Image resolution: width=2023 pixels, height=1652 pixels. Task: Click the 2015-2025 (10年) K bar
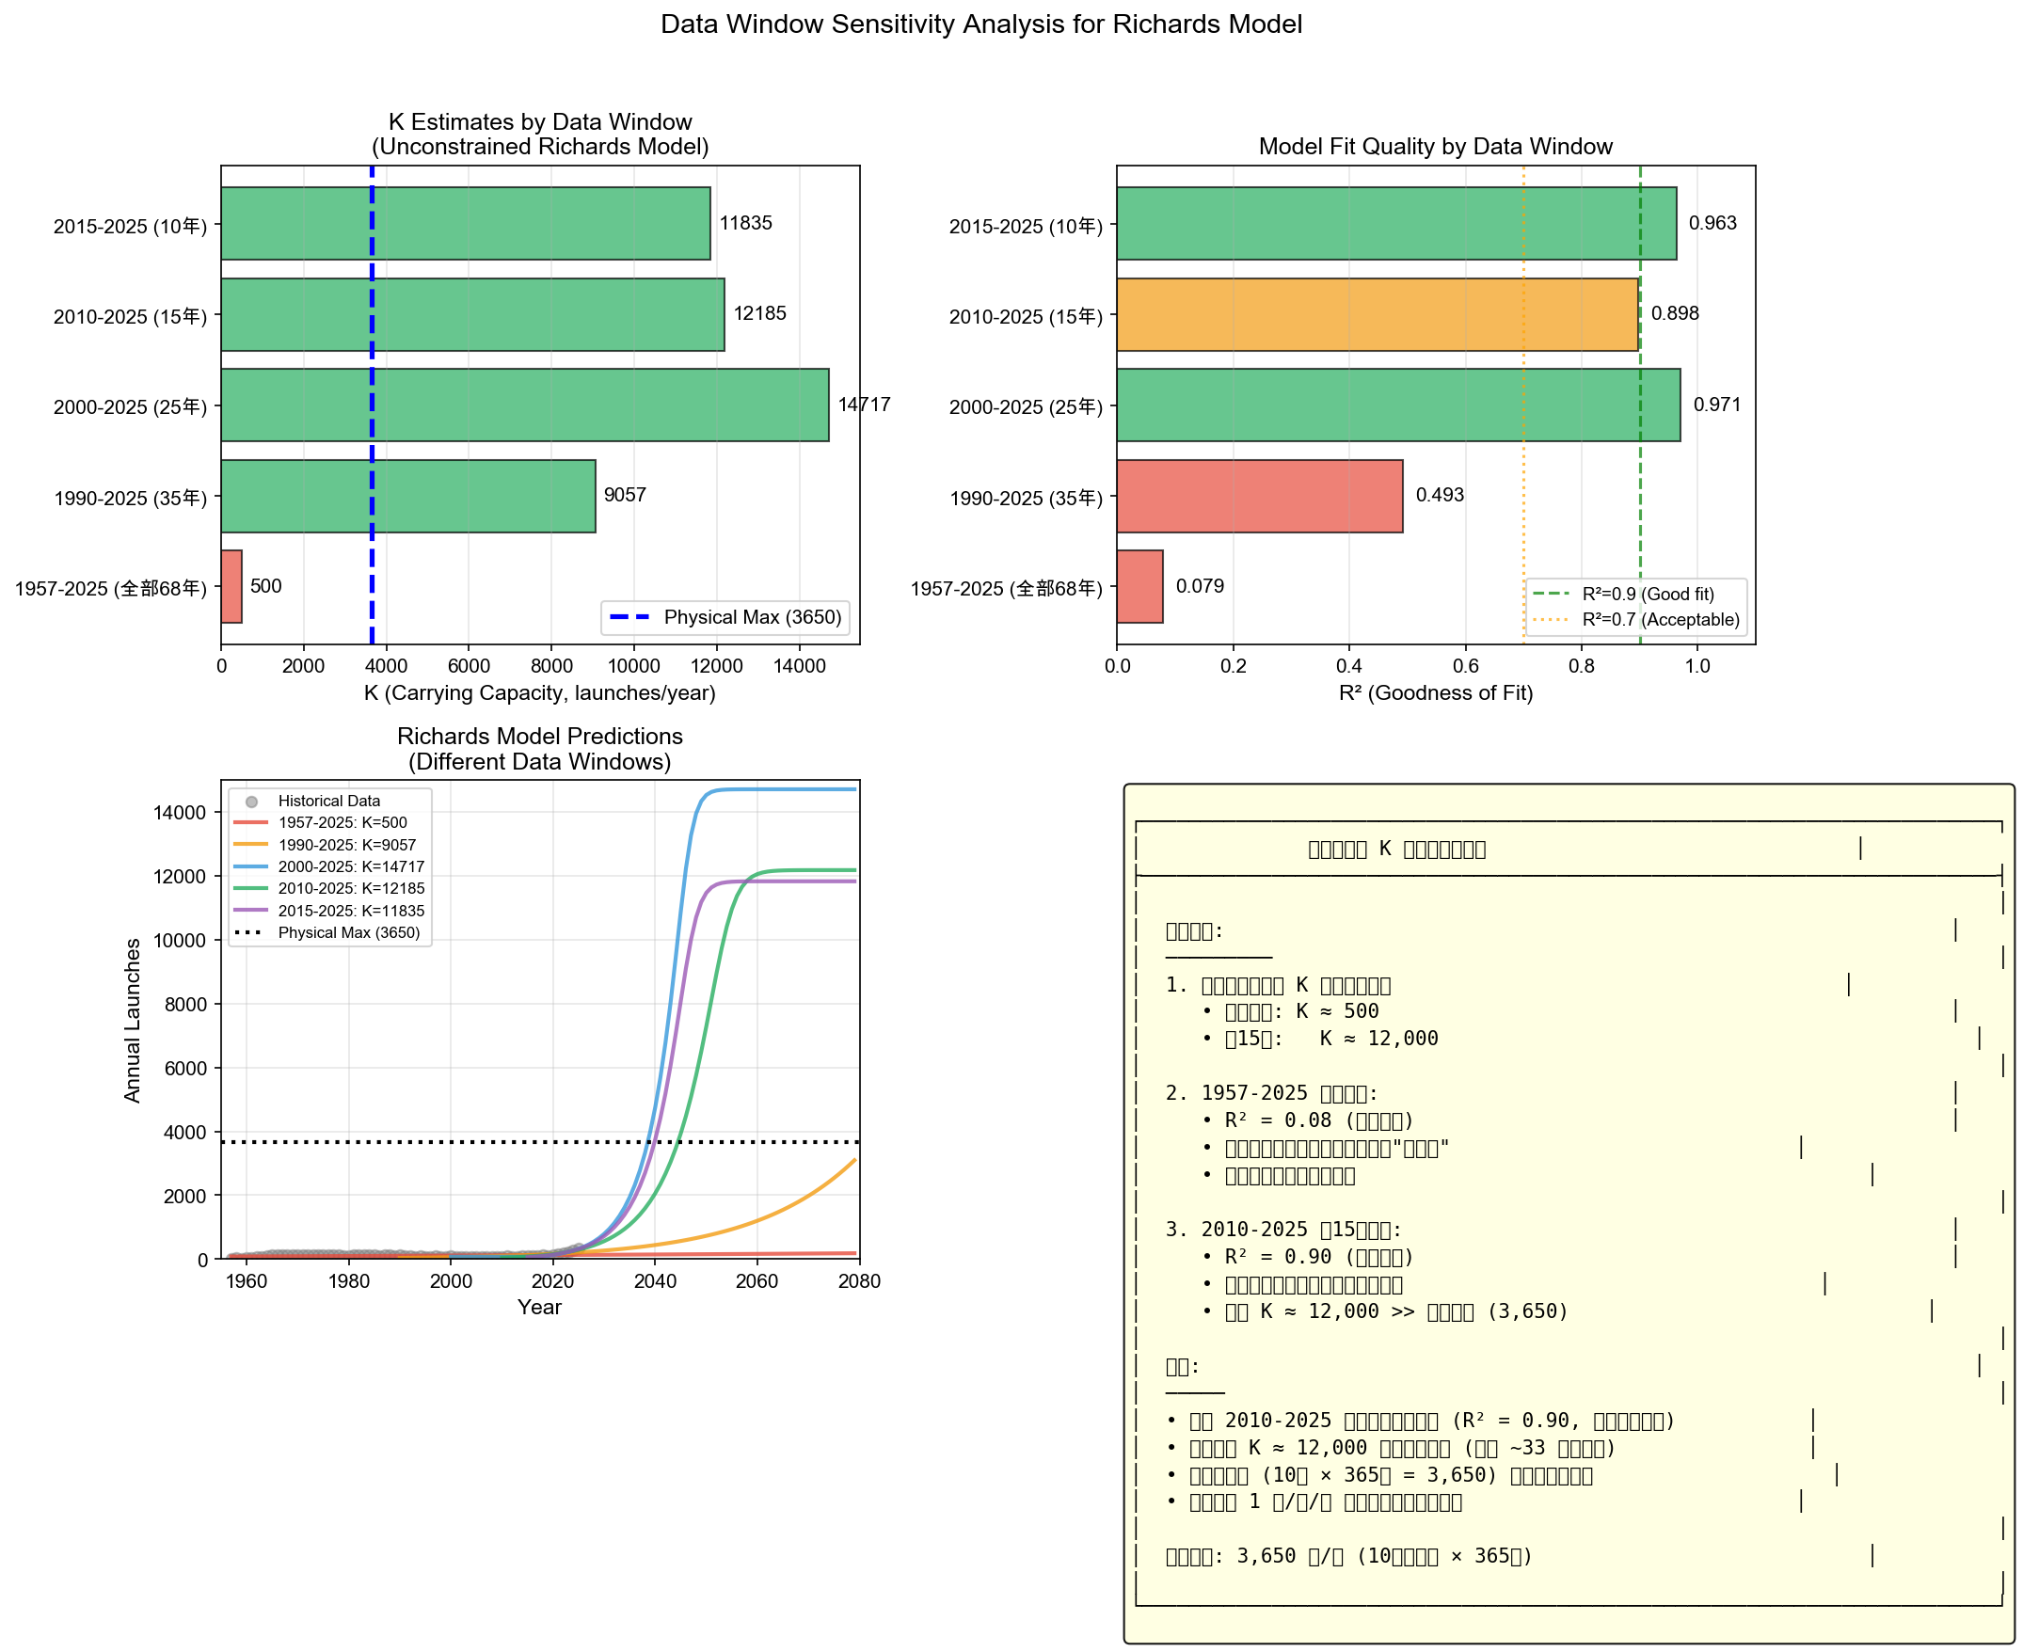tap(466, 224)
